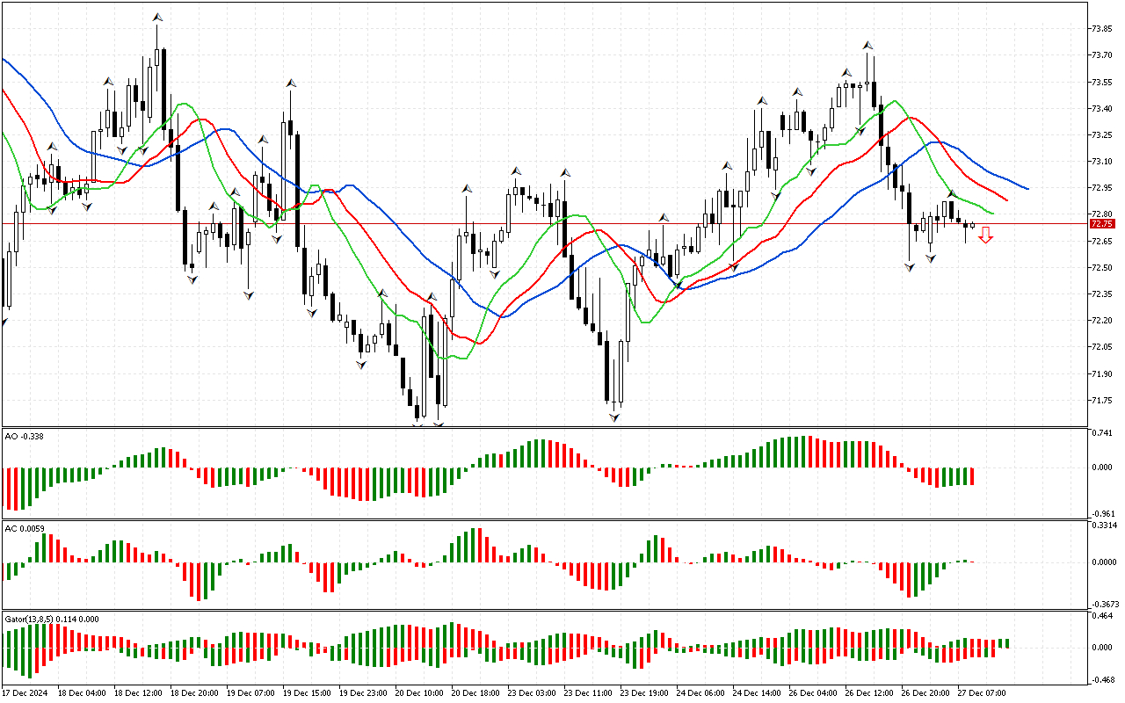Click the 23 Dec 19:00 time label
The image size is (1125, 703).
pyautogui.click(x=645, y=692)
